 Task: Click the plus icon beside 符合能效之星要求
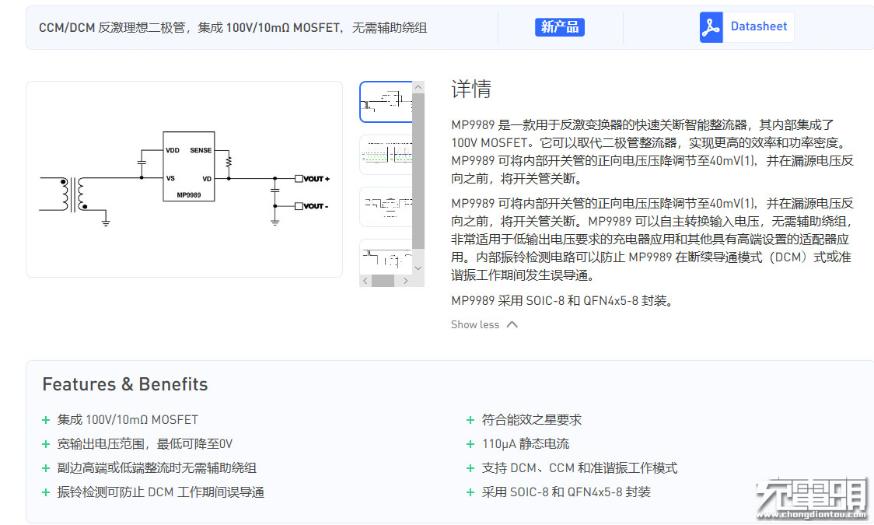[470, 420]
